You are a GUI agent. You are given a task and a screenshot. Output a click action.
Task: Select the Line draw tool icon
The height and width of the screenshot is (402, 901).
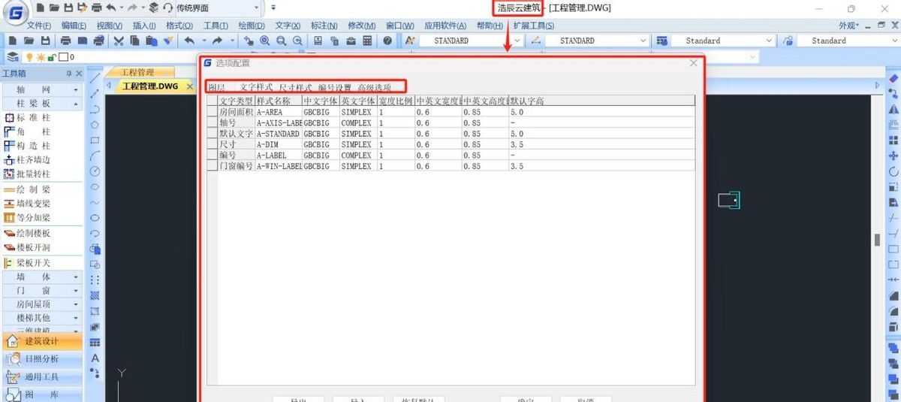[95, 78]
